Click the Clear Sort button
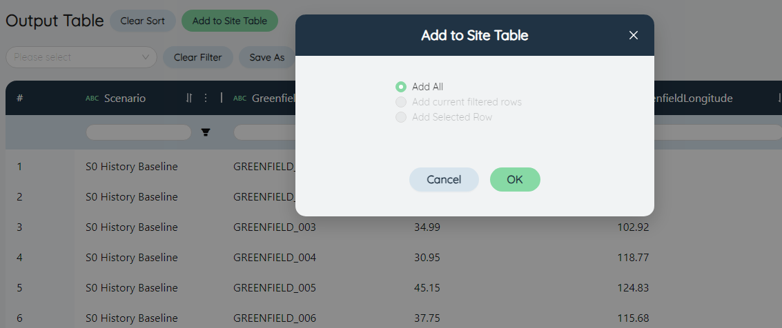 click(143, 21)
